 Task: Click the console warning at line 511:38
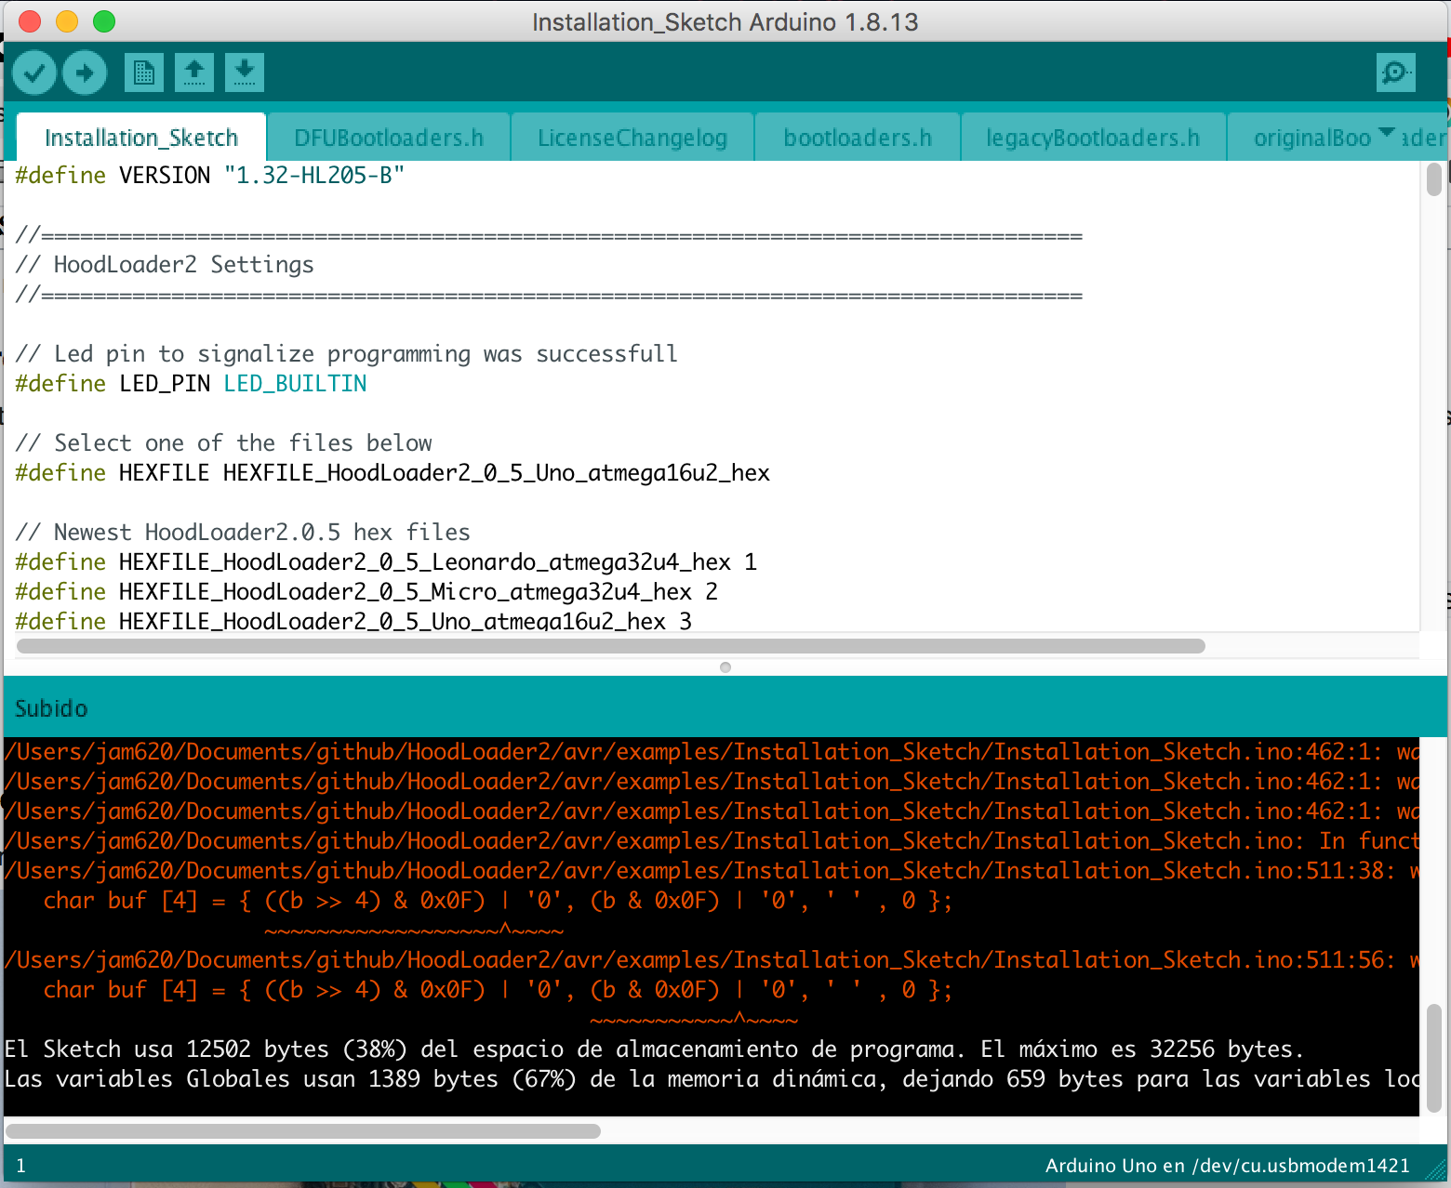click(x=712, y=871)
